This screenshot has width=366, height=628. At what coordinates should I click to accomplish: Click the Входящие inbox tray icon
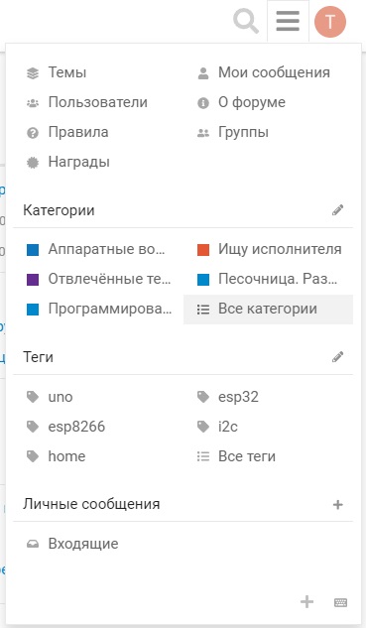[x=33, y=544]
